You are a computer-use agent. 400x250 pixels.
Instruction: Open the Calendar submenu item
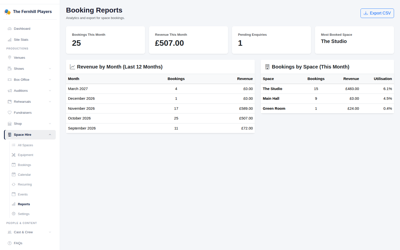[32, 175]
